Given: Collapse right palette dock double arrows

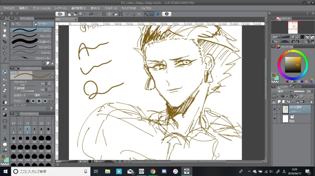Looking at the screenshot, I should pos(313,13).
